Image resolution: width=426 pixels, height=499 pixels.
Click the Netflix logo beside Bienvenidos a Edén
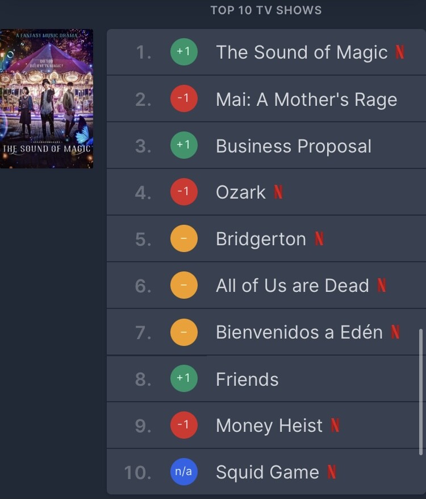395,332
